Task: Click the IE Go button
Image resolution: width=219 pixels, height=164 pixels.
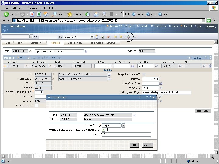Action: [x=211, y=21]
